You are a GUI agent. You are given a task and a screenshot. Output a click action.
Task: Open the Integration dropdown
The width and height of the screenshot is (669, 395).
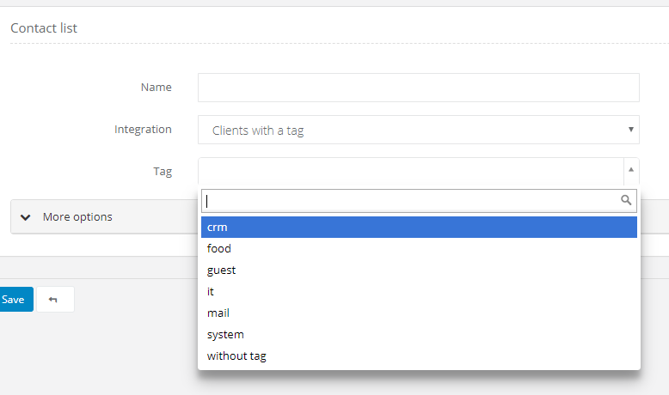click(x=418, y=131)
